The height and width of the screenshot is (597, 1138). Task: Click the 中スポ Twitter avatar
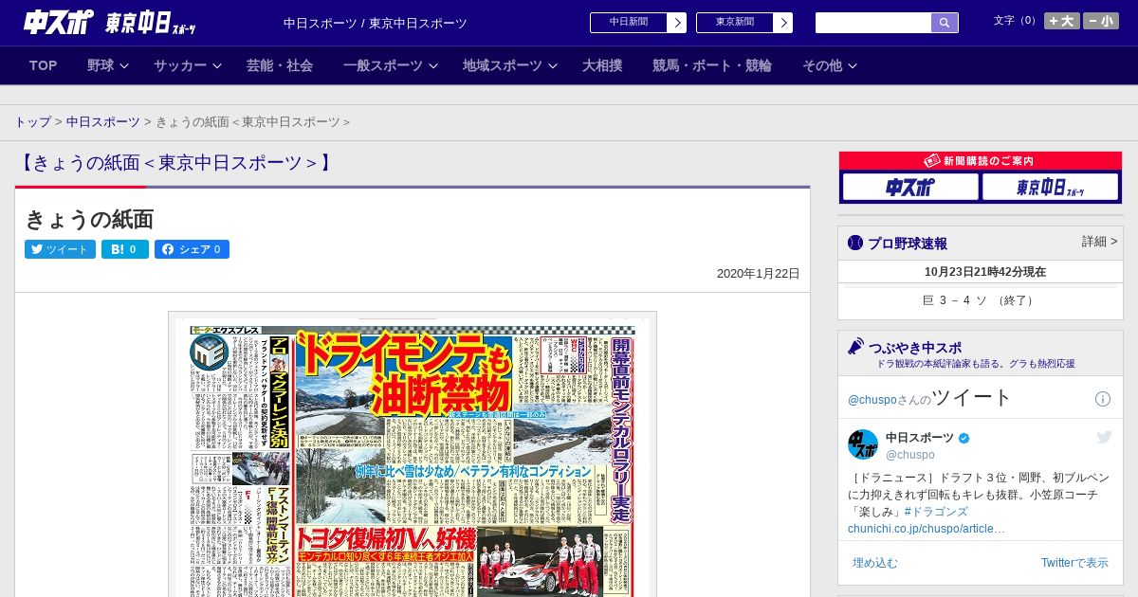(863, 444)
